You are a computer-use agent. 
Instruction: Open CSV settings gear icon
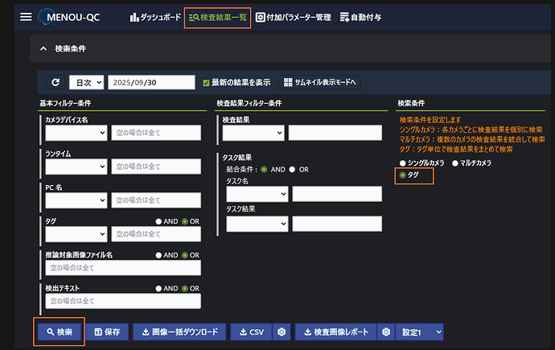coord(282,332)
